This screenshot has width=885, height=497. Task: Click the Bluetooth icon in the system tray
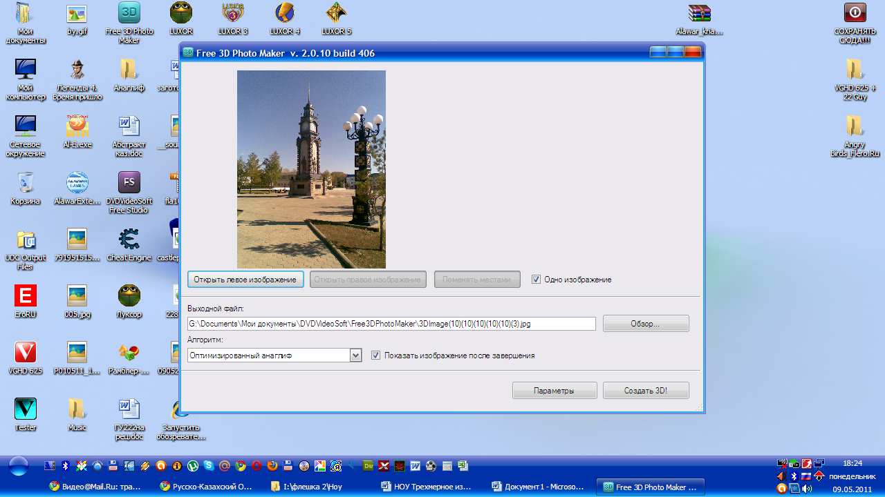tap(794, 476)
